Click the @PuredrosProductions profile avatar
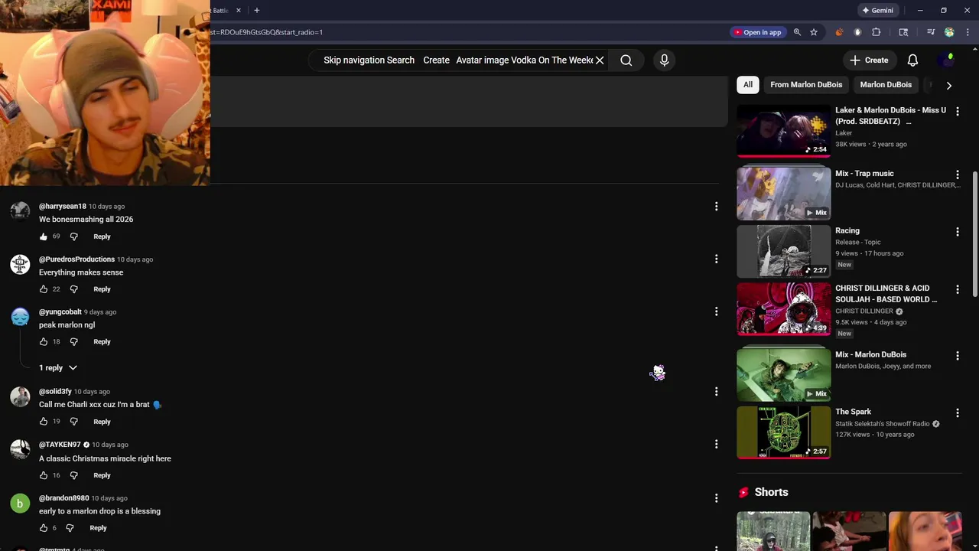Image resolution: width=979 pixels, height=551 pixels. 20,264
